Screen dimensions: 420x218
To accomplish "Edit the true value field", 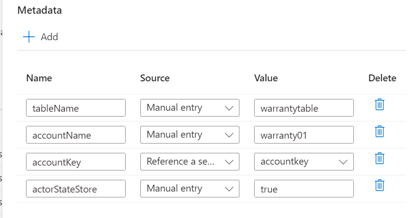I will [x=304, y=189].
